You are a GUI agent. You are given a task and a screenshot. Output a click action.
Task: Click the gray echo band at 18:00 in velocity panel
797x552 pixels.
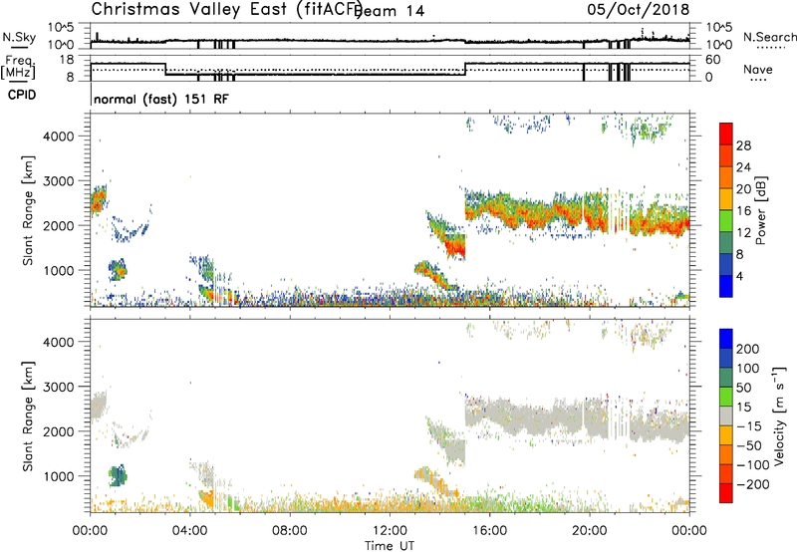(539, 420)
